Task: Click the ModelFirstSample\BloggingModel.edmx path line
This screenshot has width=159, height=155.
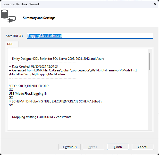Action: pos(37,74)
